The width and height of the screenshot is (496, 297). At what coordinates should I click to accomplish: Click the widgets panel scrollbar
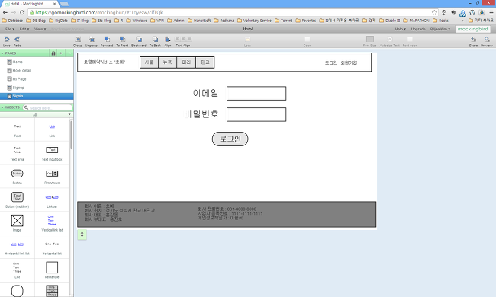72,136
